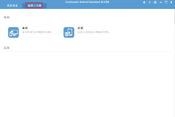Maximize the Coolmuster window

166,2
